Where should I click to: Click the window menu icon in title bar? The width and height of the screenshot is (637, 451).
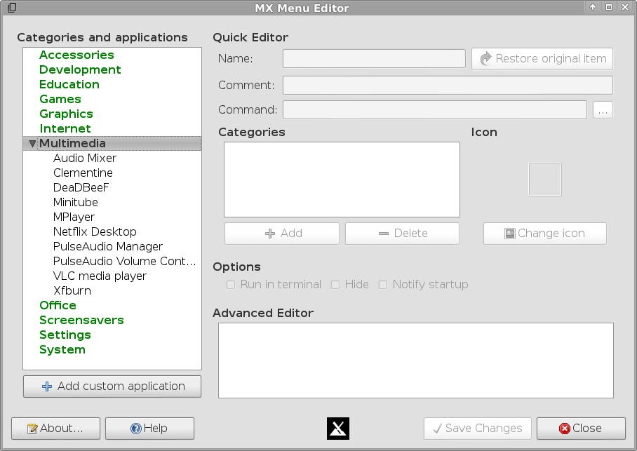coord(12,8)
